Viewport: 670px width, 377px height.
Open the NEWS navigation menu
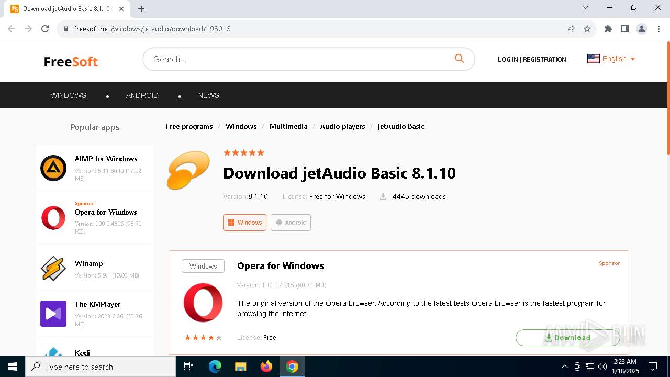coord(209,95)
